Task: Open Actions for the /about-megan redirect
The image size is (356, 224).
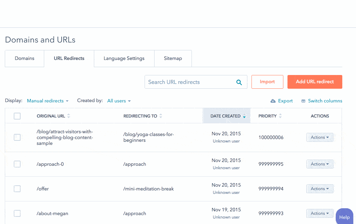Action: tap(320, 213)
